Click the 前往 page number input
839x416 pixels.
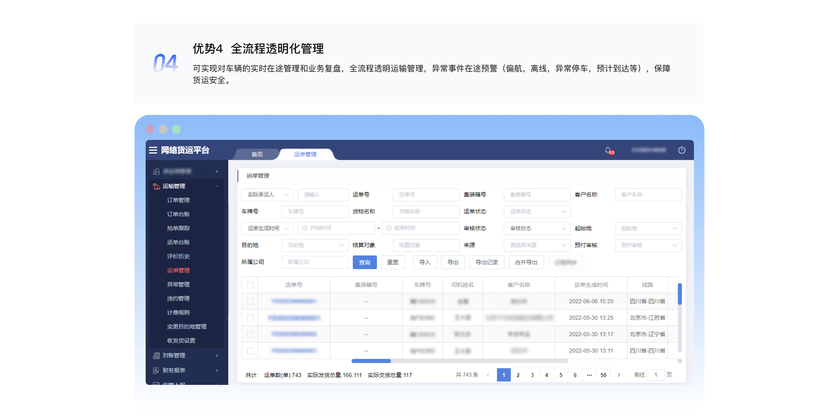[655, 375]
